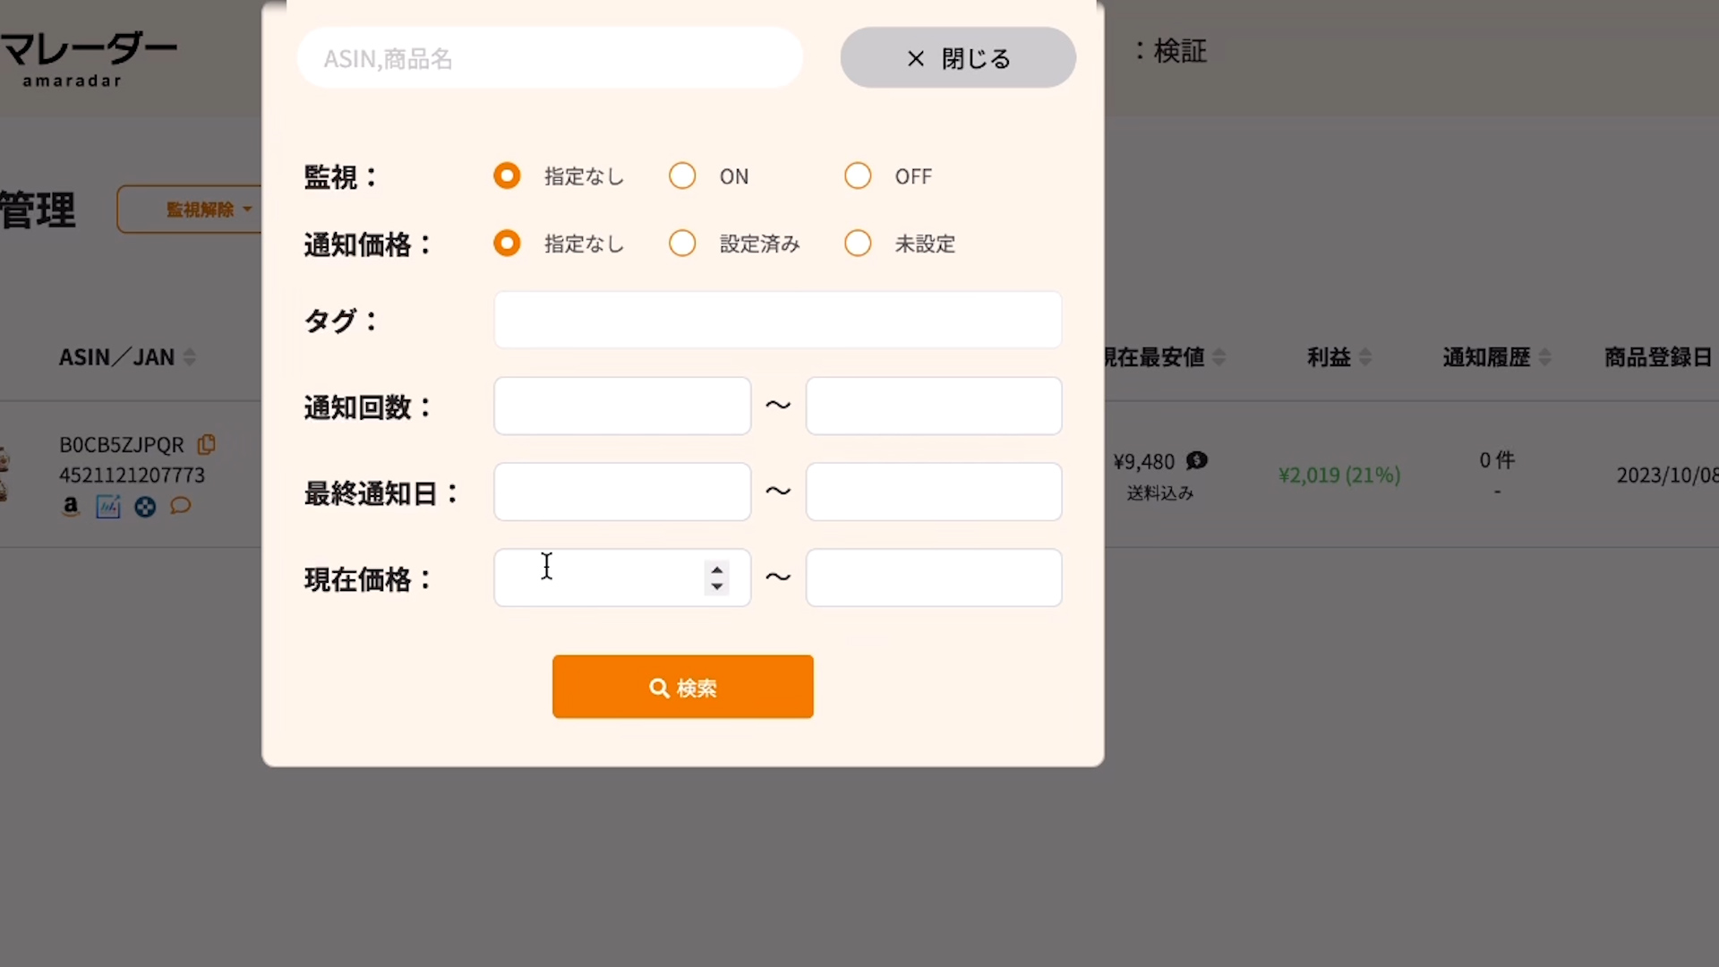The width and height of the screenshot is (1719, 967).
Task: Focus the ASIN,商品名 search field
Action: [x=549, y=58]
